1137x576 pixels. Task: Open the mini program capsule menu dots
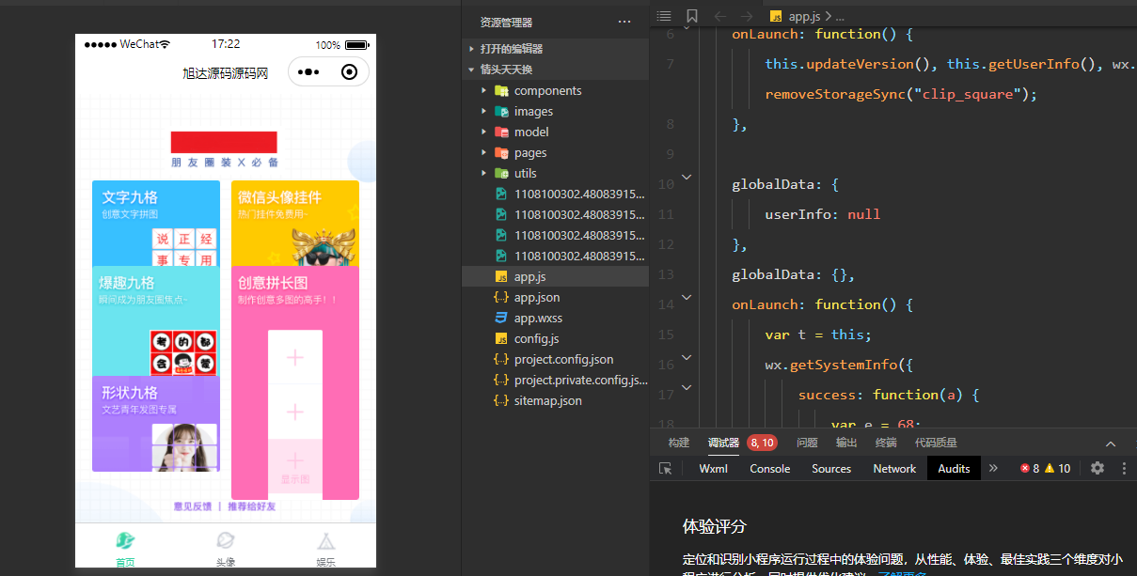tap(309, 72)
